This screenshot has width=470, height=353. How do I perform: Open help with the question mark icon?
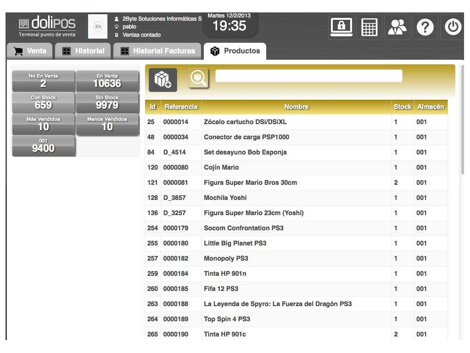click(425, 27)
